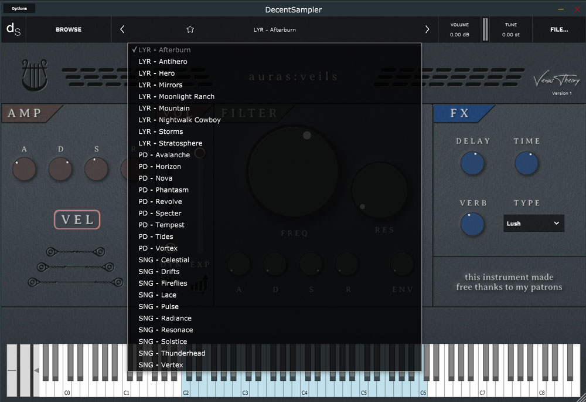The height and width of the screenshot is (402, 586).
Task: Open the reverb TYPE dropdown showing Lush
Action: [533, 224]
